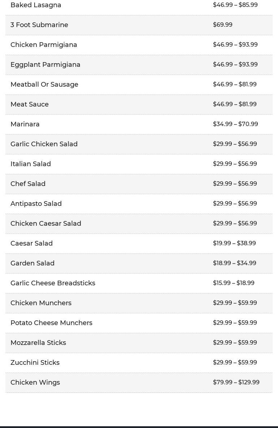Click the Chicken Munchers item
The image size is (278, 428).
tap(41, 303)
